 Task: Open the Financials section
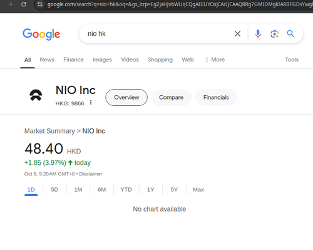click(x=216, y=97)
